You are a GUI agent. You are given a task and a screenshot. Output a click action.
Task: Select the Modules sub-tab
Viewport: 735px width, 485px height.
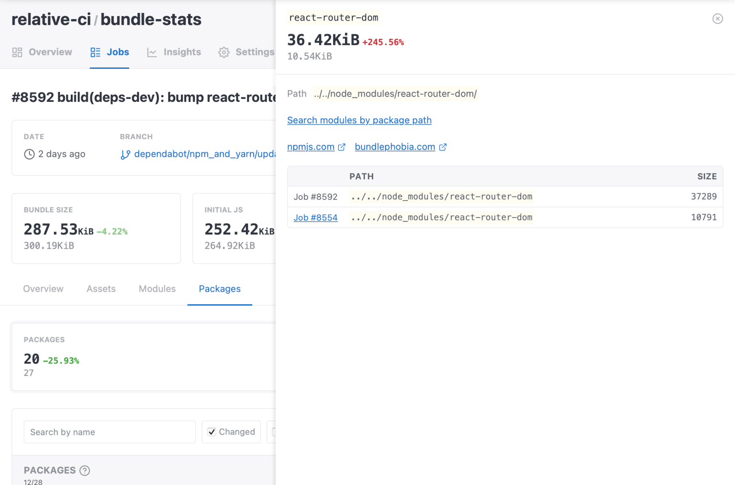coord(157,289)
